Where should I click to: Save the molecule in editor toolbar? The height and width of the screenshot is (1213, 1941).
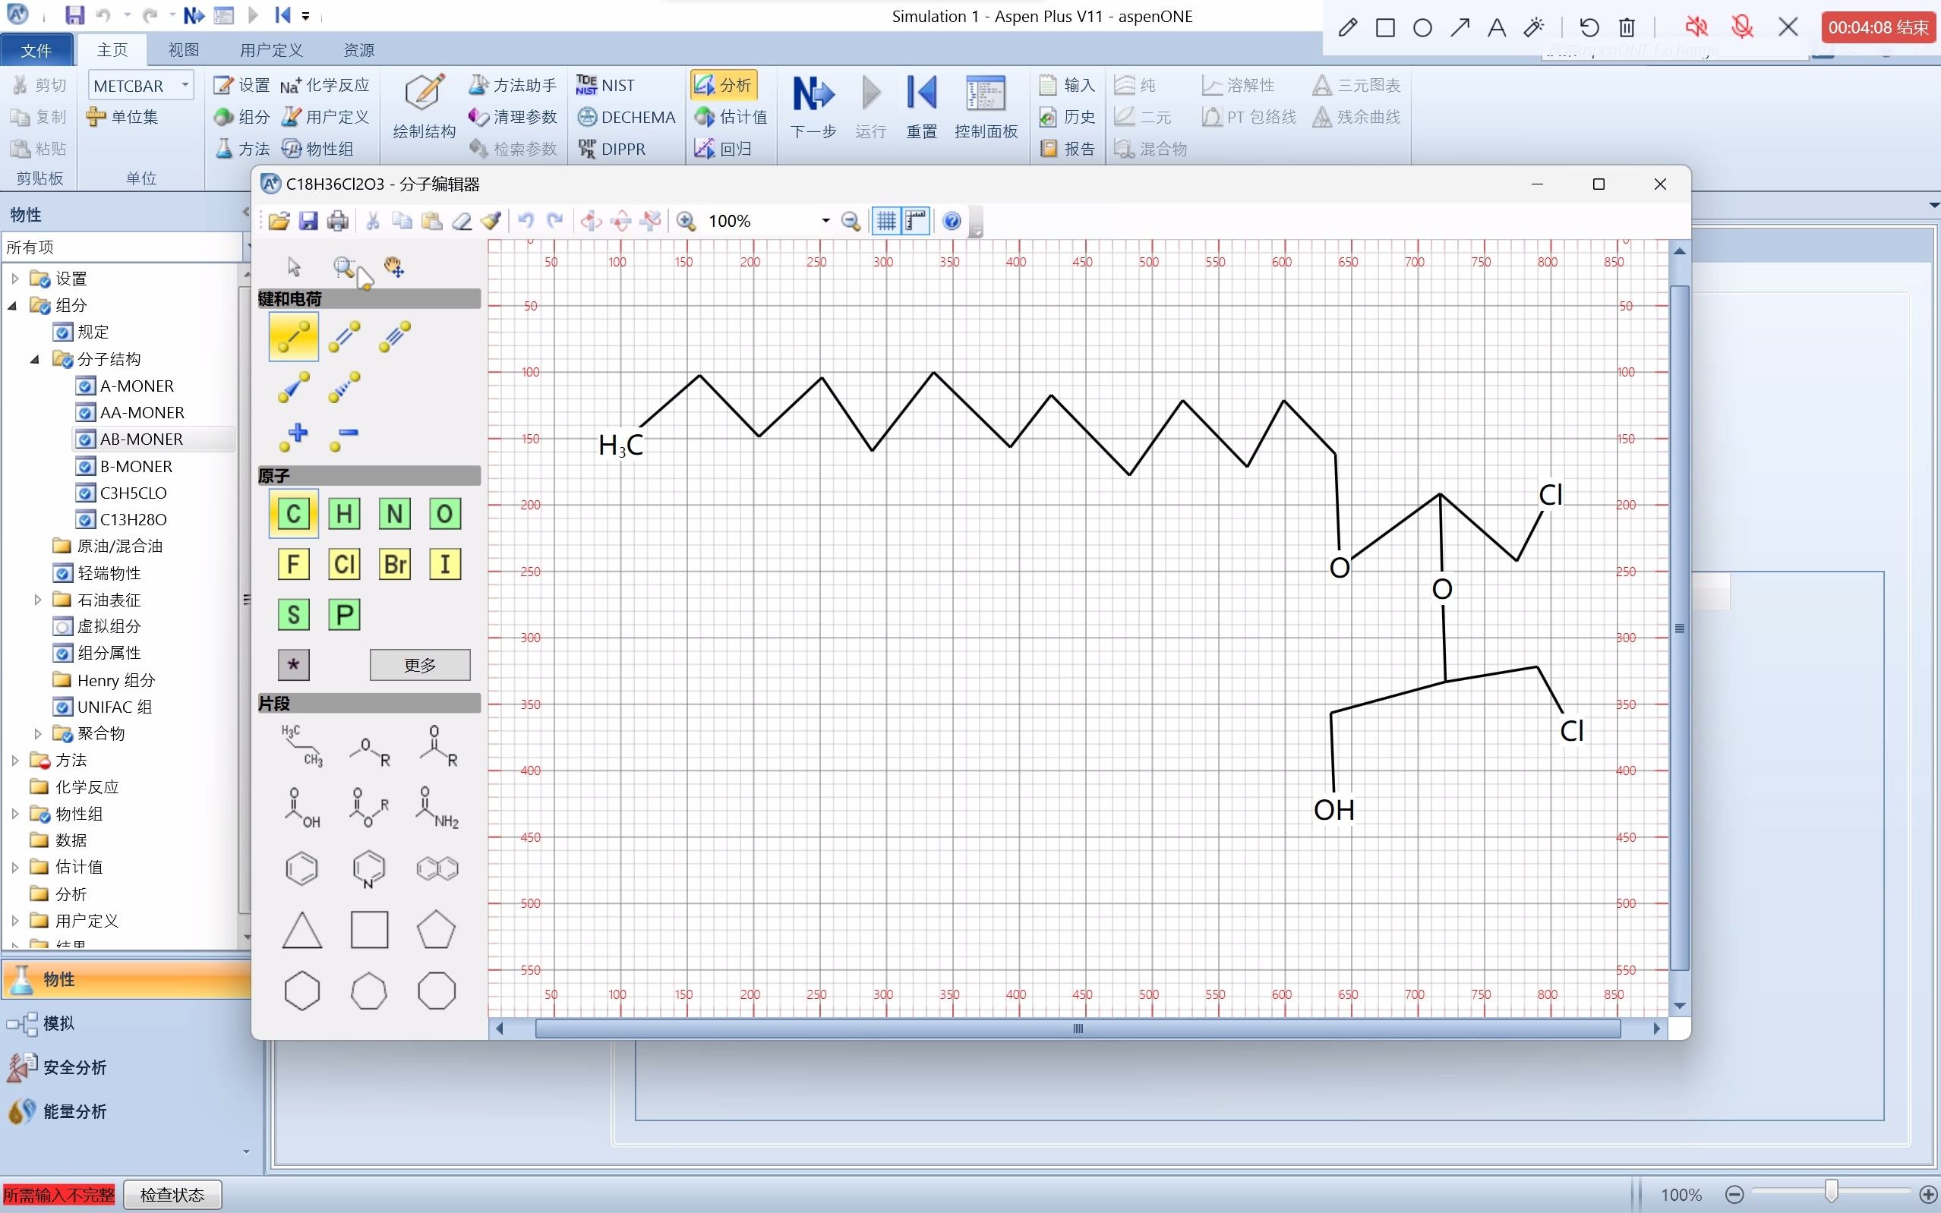(x=308, y=221)
